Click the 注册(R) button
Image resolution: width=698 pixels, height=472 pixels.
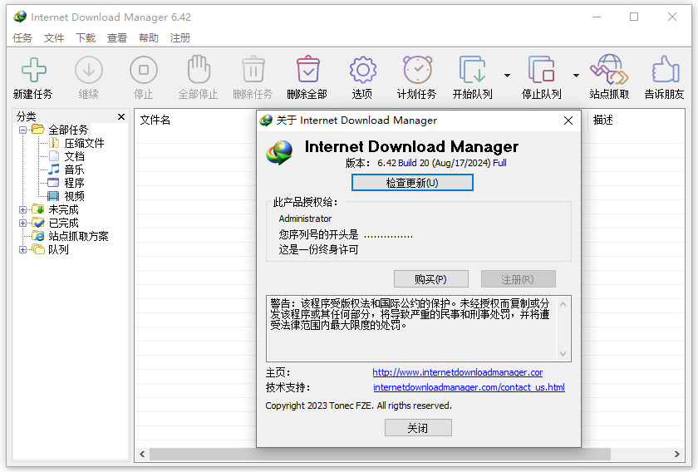point(519,279)
